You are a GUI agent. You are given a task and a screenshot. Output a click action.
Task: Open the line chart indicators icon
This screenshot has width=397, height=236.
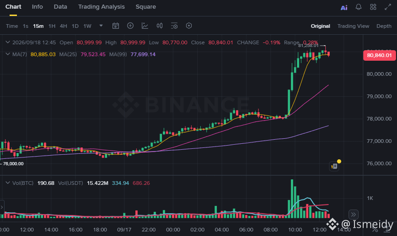pos(145,26)
